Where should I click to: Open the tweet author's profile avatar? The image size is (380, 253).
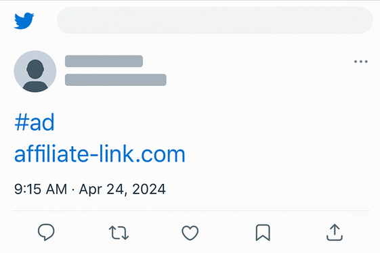(x=35, y=72)
